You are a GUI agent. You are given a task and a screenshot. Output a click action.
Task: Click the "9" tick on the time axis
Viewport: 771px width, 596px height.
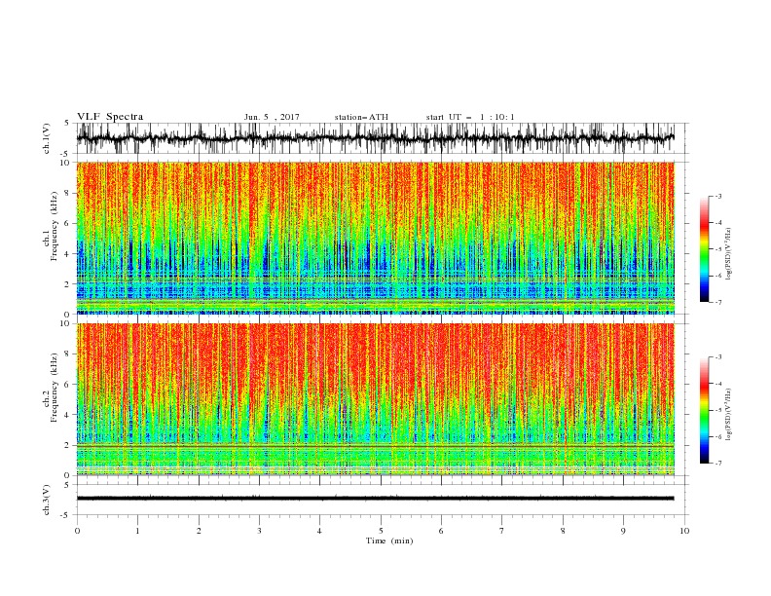click(x=623, y=531)
